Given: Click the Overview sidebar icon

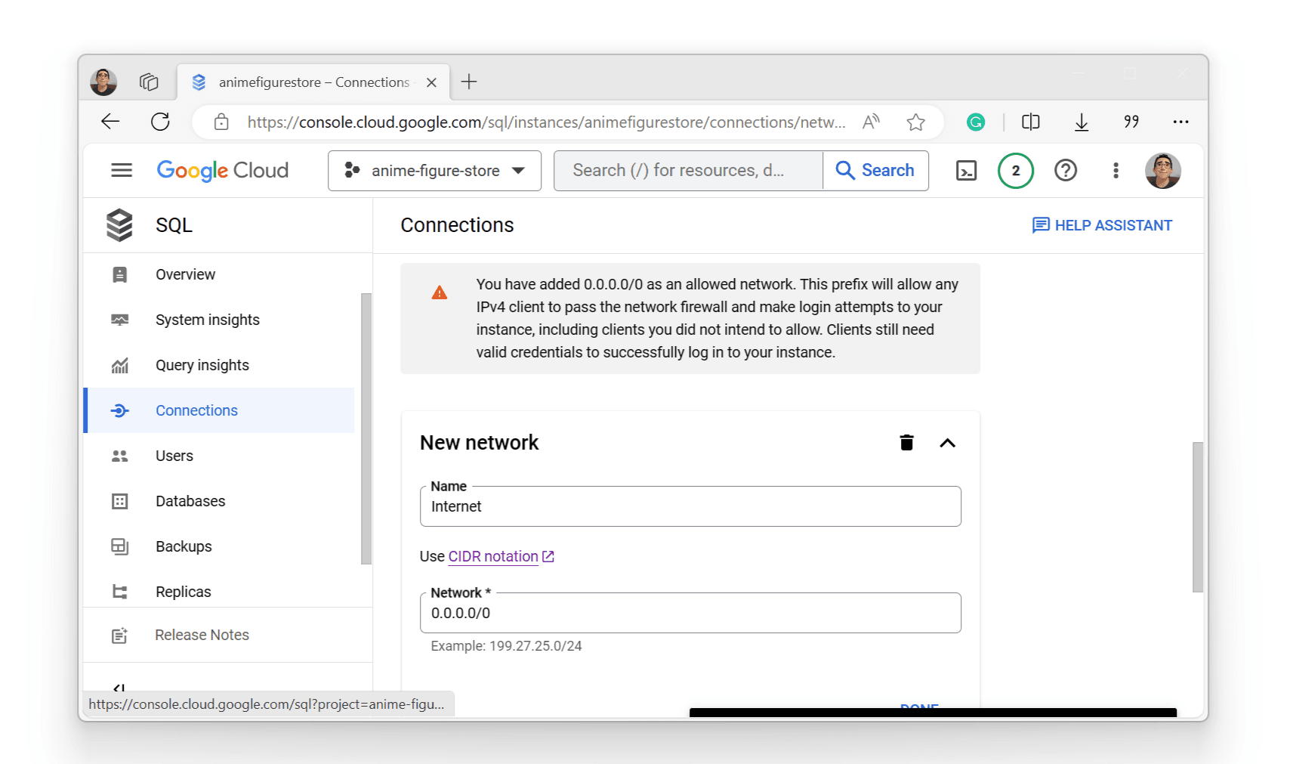Looking at the screenshot, I should click(x=120, y=275).
